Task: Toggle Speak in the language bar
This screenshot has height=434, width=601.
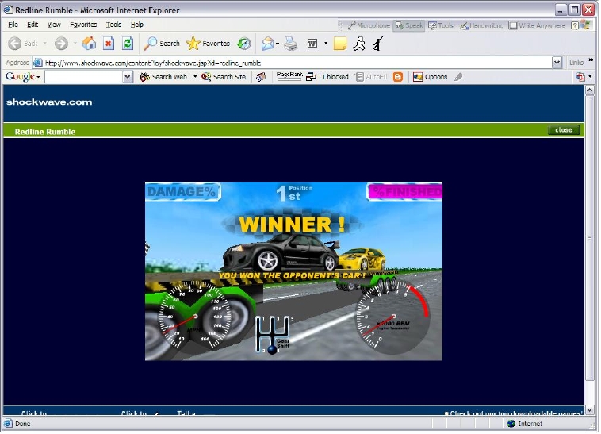Action: click(x=409, y=25)
